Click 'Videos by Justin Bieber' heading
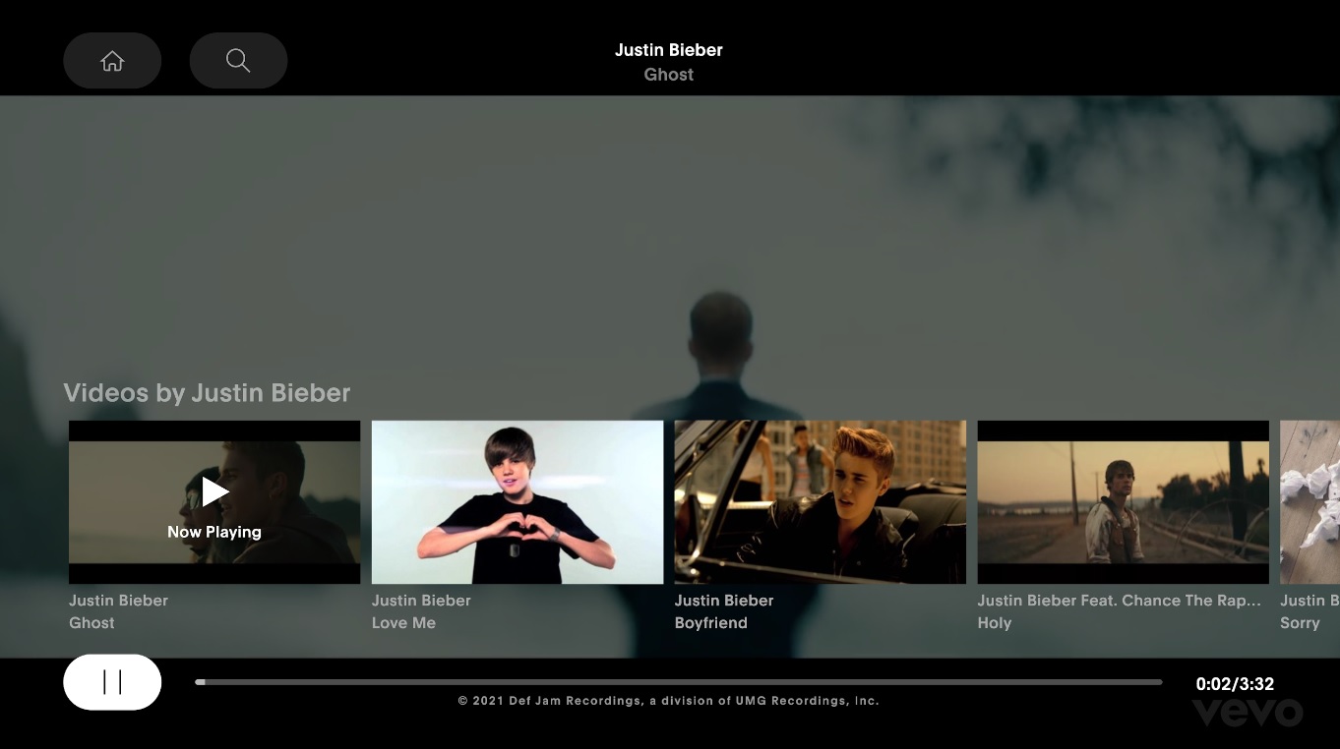The image size is (1340, 749). 207,393
